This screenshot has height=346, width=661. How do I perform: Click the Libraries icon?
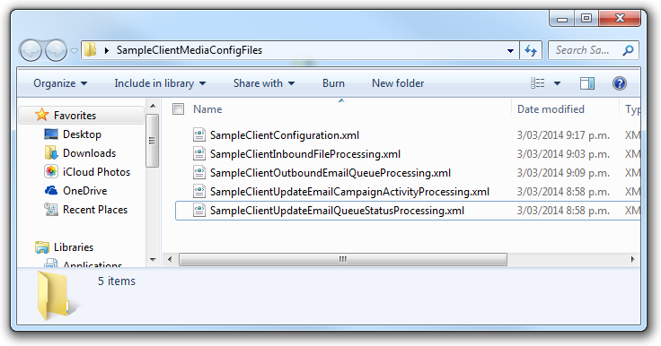(41, 247)
